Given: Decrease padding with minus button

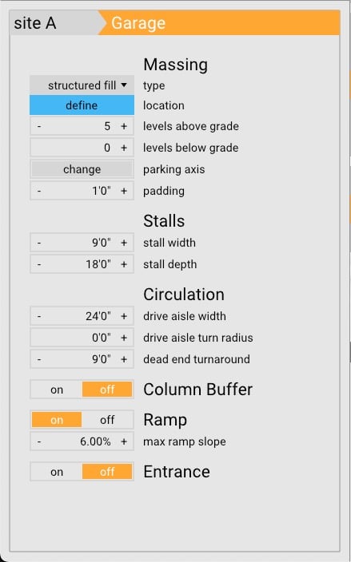Looking at the screenshot, I should click(x=39, y=191).
